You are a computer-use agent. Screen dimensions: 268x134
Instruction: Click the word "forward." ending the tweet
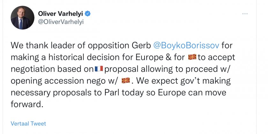click(x=27, y=105)
